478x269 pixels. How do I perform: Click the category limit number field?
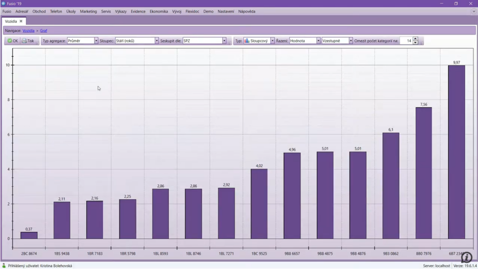click(406, 41)
